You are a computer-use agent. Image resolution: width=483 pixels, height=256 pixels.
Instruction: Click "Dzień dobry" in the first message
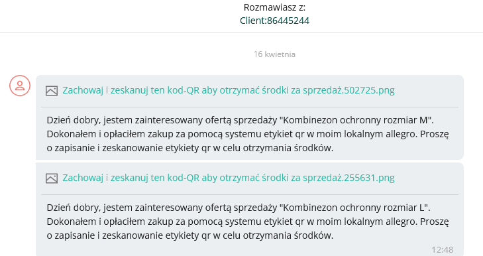(74, 120)
